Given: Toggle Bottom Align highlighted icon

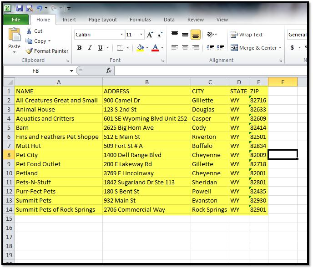Looking at the screenshot, I should [196, 35].
